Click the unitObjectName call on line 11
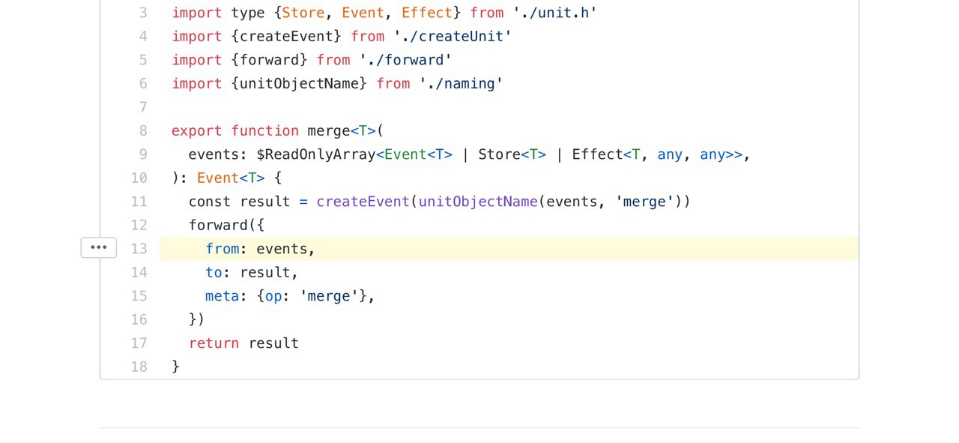959x443 pixels. click(478, 202)
